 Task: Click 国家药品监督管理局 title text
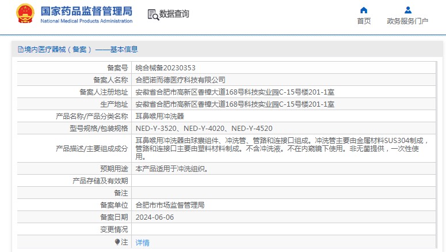pos(86,11)
